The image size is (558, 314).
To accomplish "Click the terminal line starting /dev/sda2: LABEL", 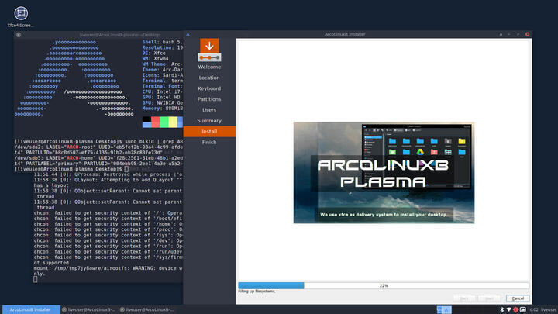I will 98,147.
